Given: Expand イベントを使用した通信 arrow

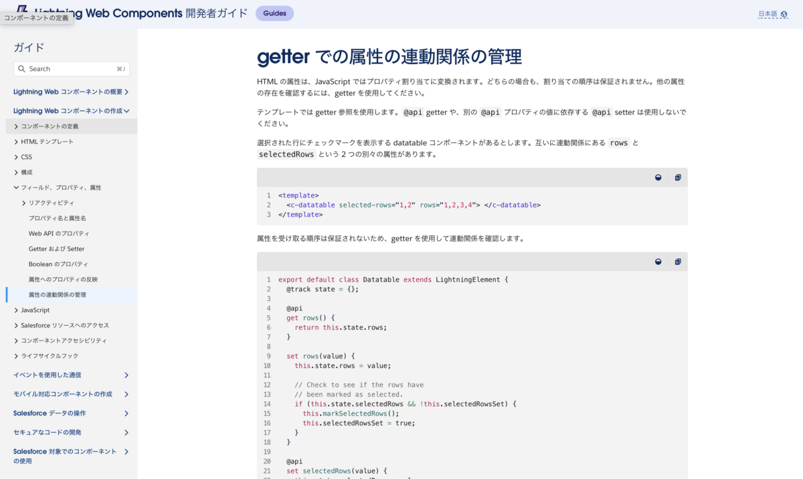Looking at the screenshot, I should pyautogui.click(x=126, y=375).
